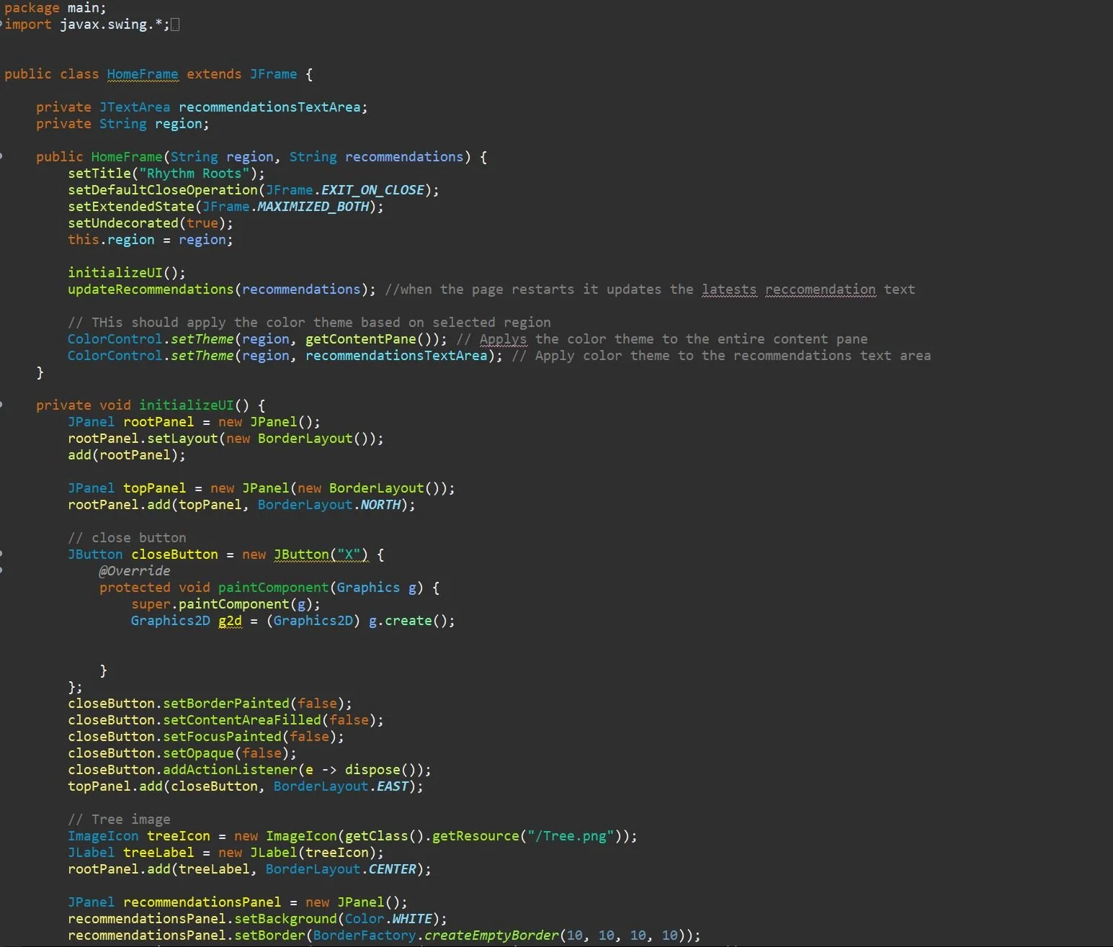Click the underlined word "Applys" in the comment
Image resolution: width=1113 pixels, height=947 pixels.
pyautogui.click(x=503, y=339)
